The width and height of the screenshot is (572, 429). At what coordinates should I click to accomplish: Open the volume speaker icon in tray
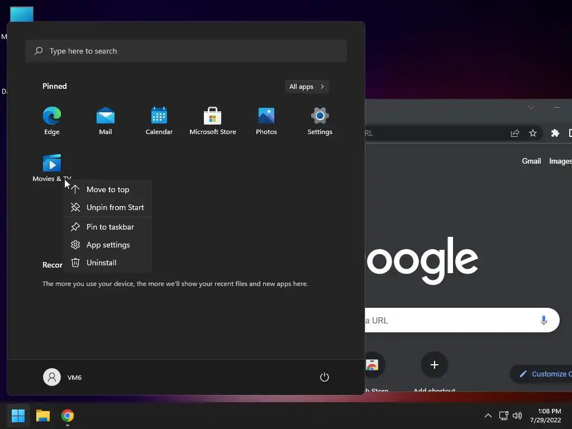(x=517, y=416)
